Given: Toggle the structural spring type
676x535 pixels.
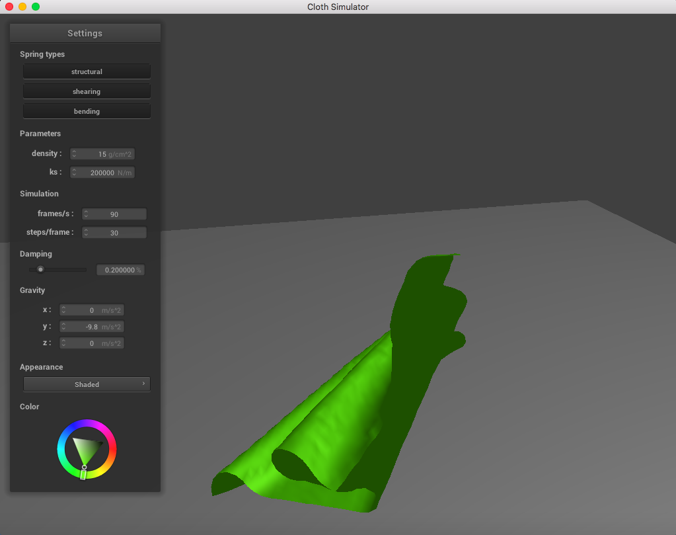Looking at the screenshot, I should tap(87, 71).
